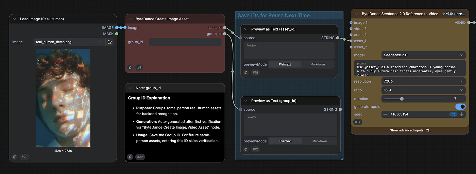Click the round icon beside badge #20
The image size is (476, 174).
14,157
